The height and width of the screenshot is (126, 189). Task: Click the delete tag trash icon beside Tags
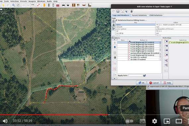[x=113, y=25]
